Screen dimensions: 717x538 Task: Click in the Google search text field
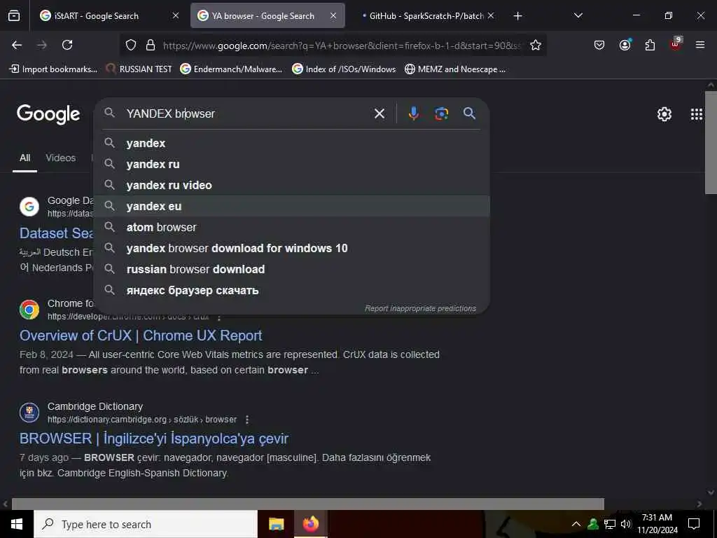click(247, 113)
